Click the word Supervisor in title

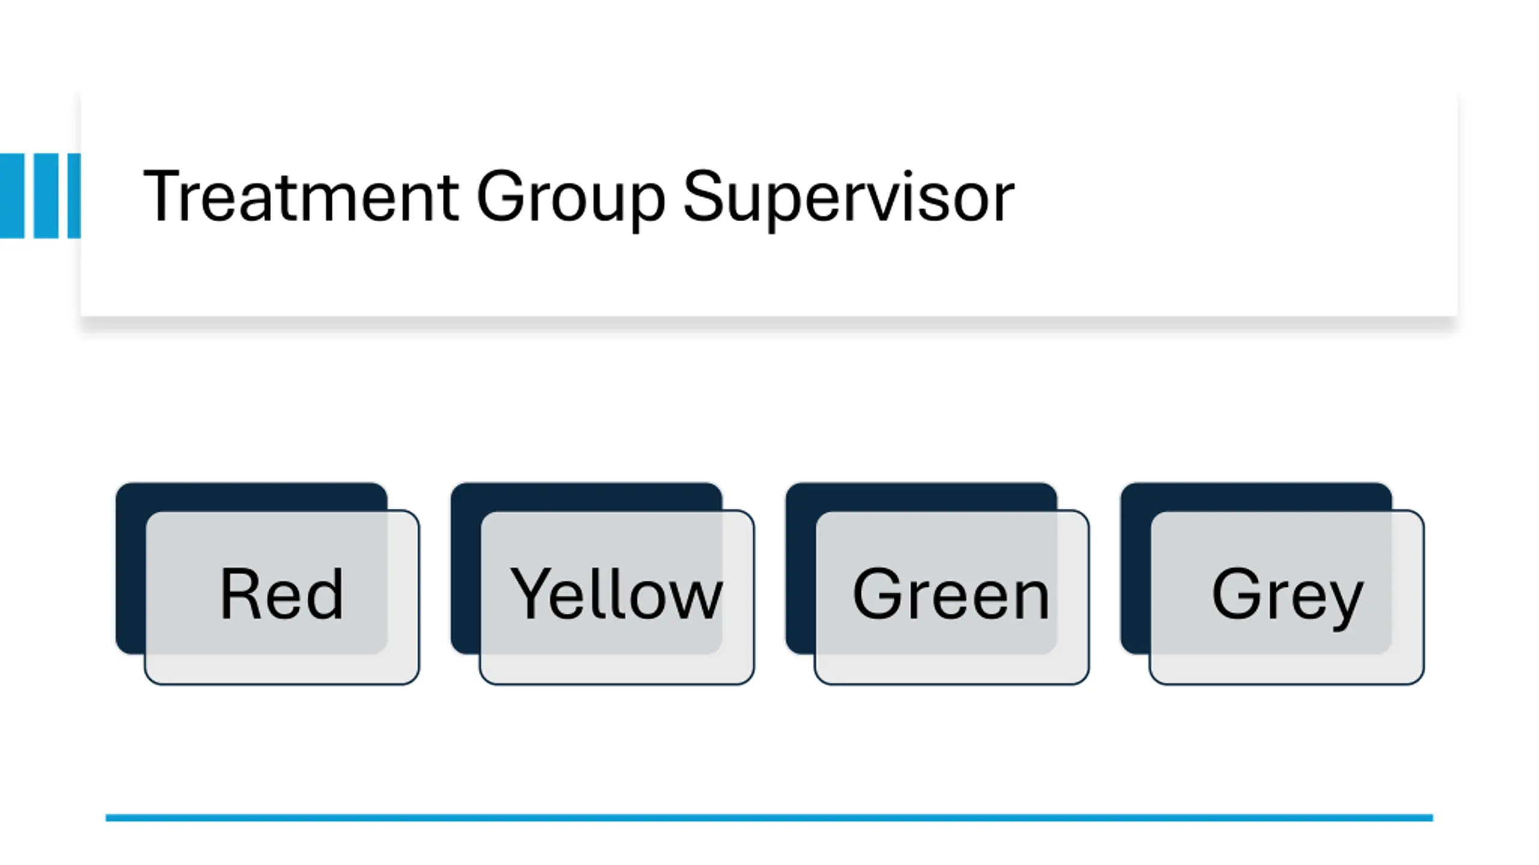[x=849, y=198]
